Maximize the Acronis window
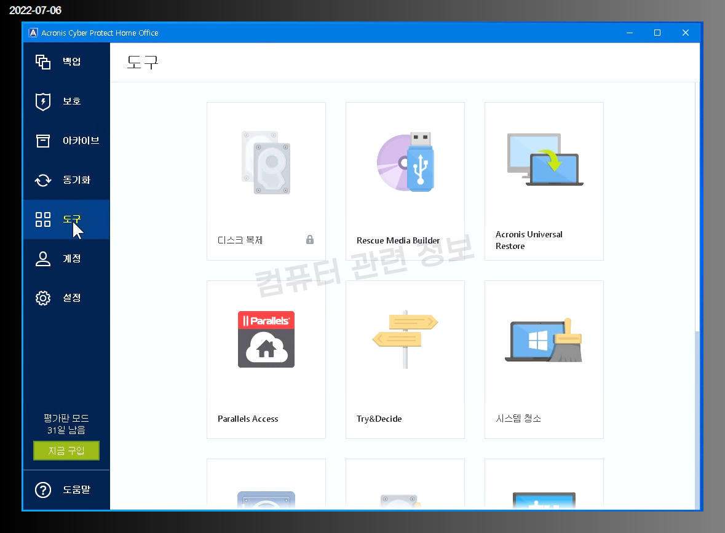 click(x=657, y=33)
